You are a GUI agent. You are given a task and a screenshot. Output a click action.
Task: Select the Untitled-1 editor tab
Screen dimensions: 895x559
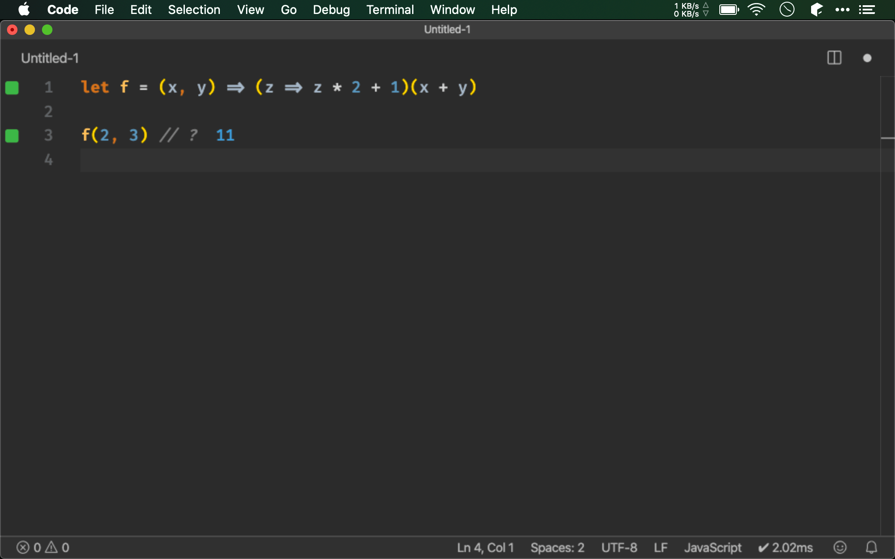point(50,58)
